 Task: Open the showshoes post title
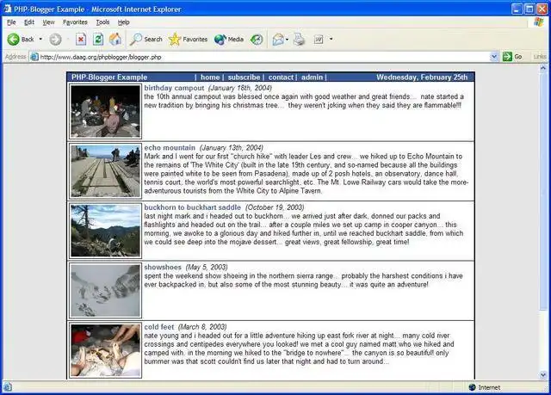click(x=163, y=267)
